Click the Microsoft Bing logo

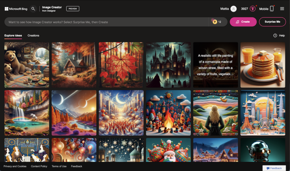pyautogui.click(x=16, y=9)
